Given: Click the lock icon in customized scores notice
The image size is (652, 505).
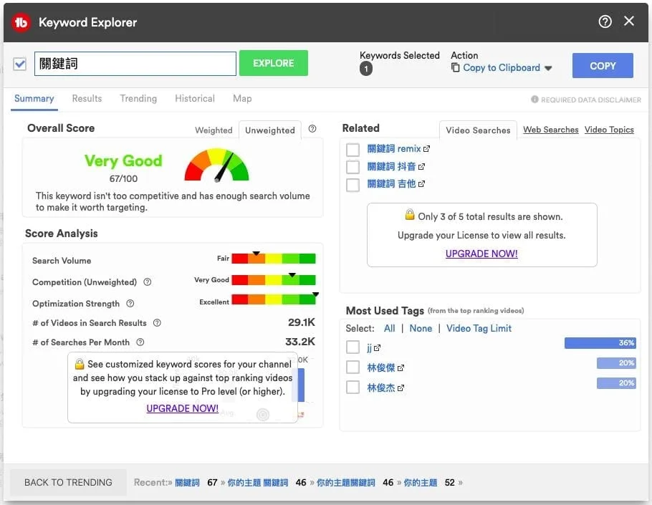Looking at the screenshot, I should (x=80, y=364).
